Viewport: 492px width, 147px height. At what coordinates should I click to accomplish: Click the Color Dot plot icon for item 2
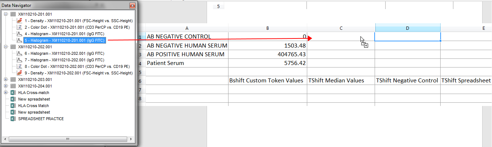(20, 27)
